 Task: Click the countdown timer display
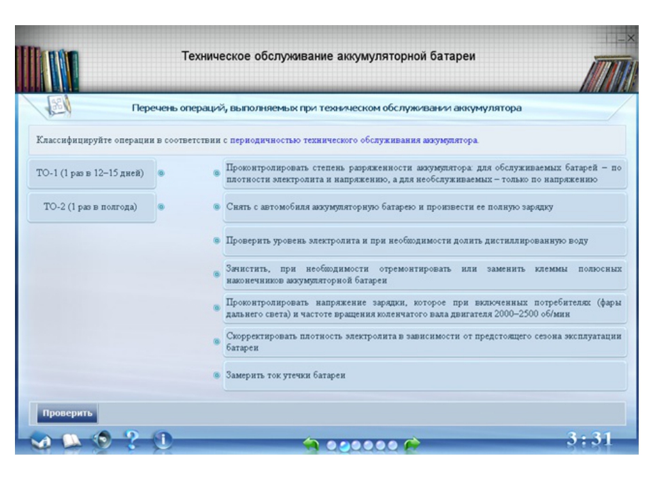pyautogui.click(x=589, y=440)
